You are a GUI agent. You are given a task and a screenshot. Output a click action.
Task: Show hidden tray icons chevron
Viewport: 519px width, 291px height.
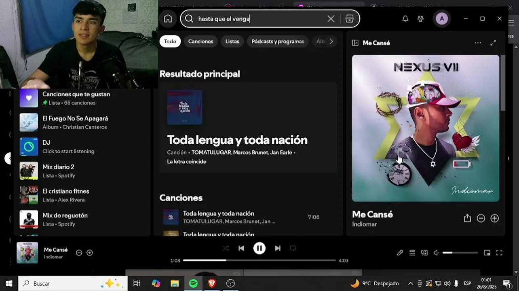click(x=411, y=283)
